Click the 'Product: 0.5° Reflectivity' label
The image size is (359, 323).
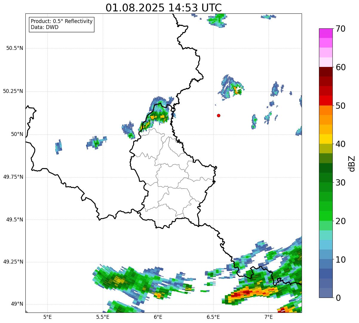(62, 22)
